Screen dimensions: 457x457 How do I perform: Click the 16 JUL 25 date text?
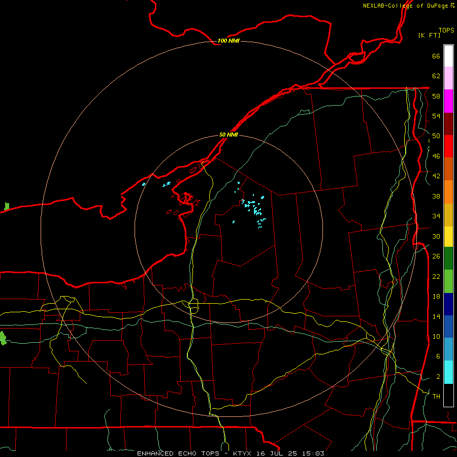point(276,453)
